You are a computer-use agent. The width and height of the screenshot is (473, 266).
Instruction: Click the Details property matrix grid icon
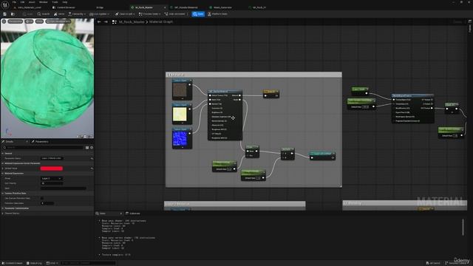click(87, 148)
